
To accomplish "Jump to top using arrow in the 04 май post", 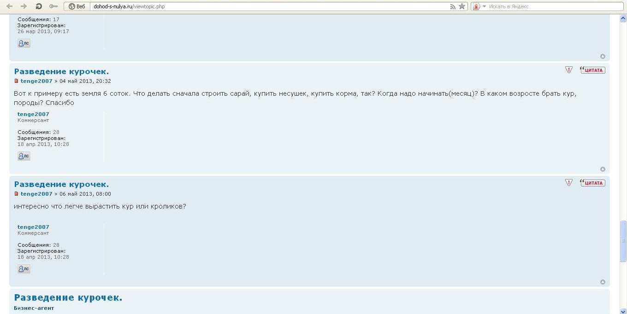I will pos(603,169).
